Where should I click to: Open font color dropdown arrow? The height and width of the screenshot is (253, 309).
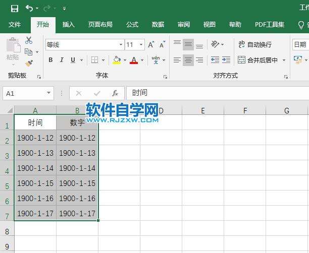click(142, 60)
